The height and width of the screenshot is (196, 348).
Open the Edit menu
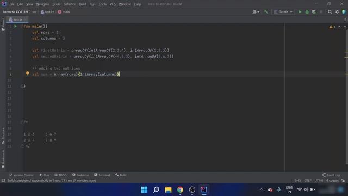point(20,4)
